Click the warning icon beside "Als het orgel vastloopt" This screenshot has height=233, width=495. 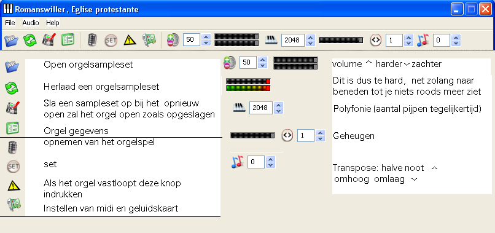pos(14,186)
